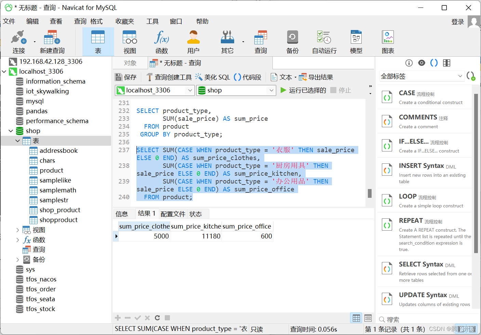Switch to the Info (信息) result tab
This screenshot has width=481, height=335.
tap(122, 214)
